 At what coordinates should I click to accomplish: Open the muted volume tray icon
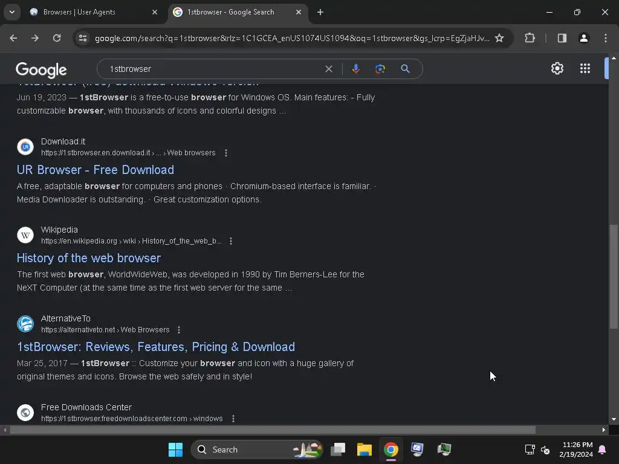click(545, 449)
